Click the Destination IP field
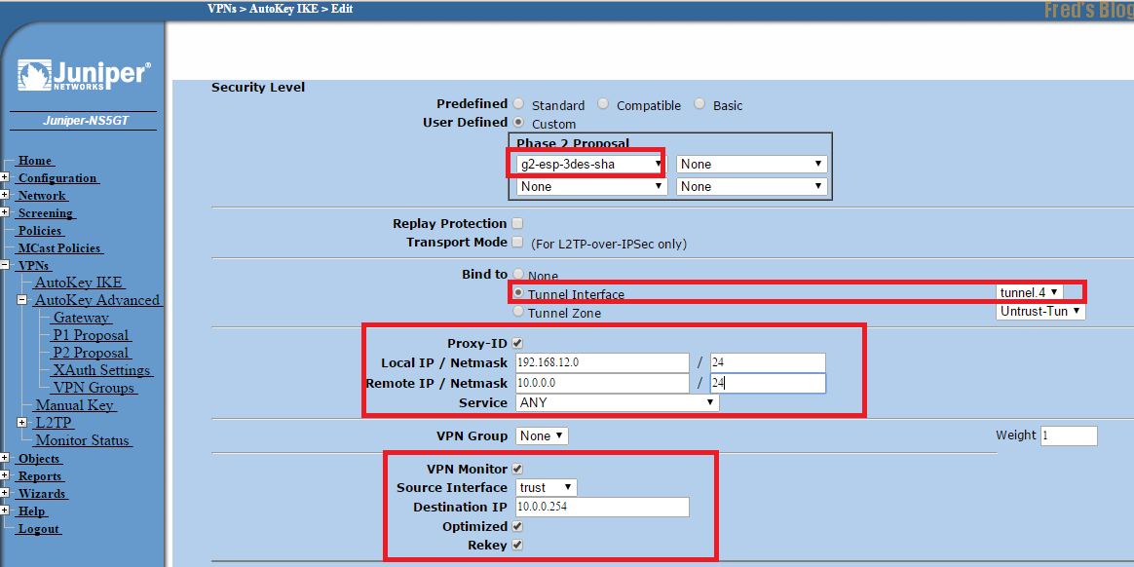The height and width of the screenshot is (567, 1134). click(x=602, y=507)
